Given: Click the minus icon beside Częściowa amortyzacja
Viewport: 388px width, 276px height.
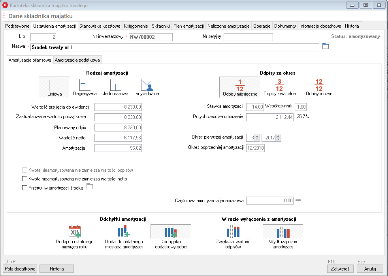Looking at the screenshot, I should click(x=298, y=200).
